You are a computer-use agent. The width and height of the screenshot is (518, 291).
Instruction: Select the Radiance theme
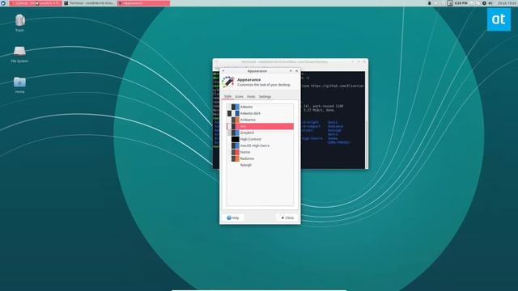(x=260, y=158)
